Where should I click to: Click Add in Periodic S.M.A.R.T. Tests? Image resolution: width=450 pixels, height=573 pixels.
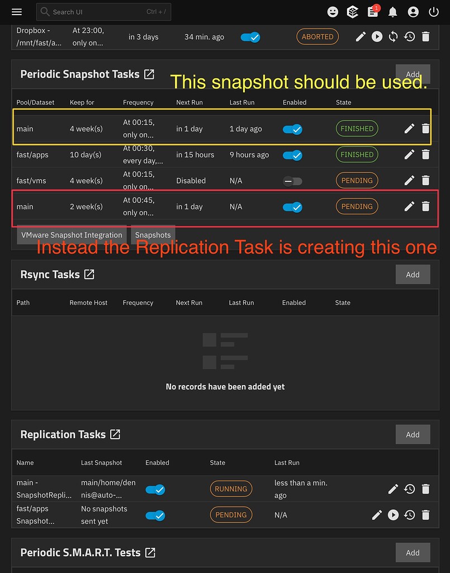click(x=413, y=552)
